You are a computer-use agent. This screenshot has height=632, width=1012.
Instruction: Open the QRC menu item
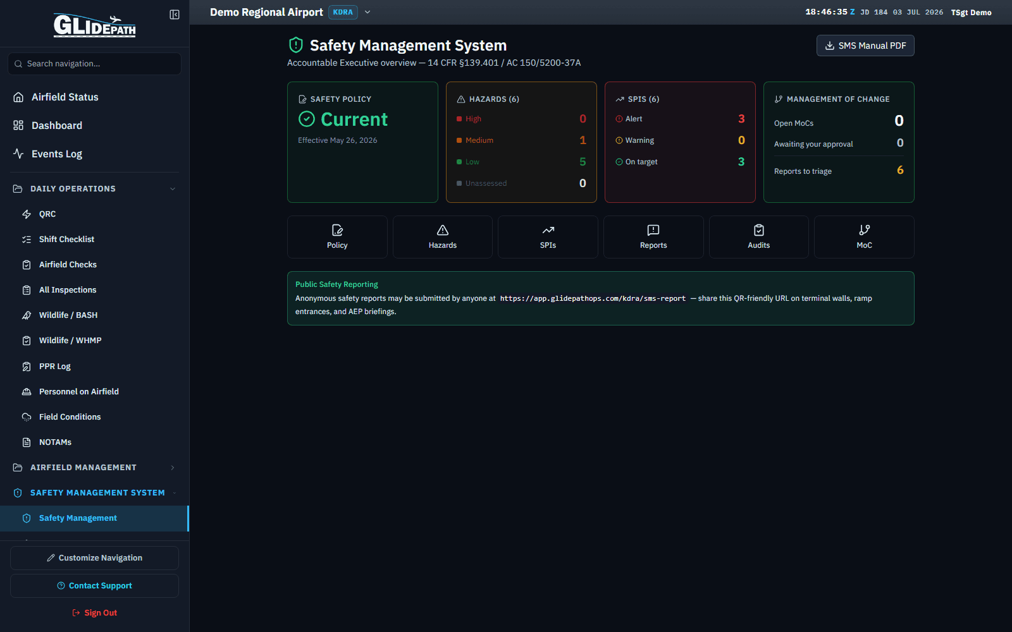coord(94,214)
